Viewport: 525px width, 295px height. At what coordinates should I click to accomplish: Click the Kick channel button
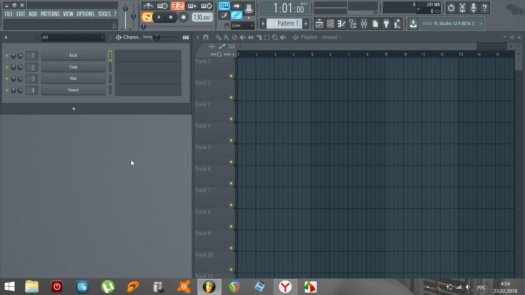click(x=73, y=56)
